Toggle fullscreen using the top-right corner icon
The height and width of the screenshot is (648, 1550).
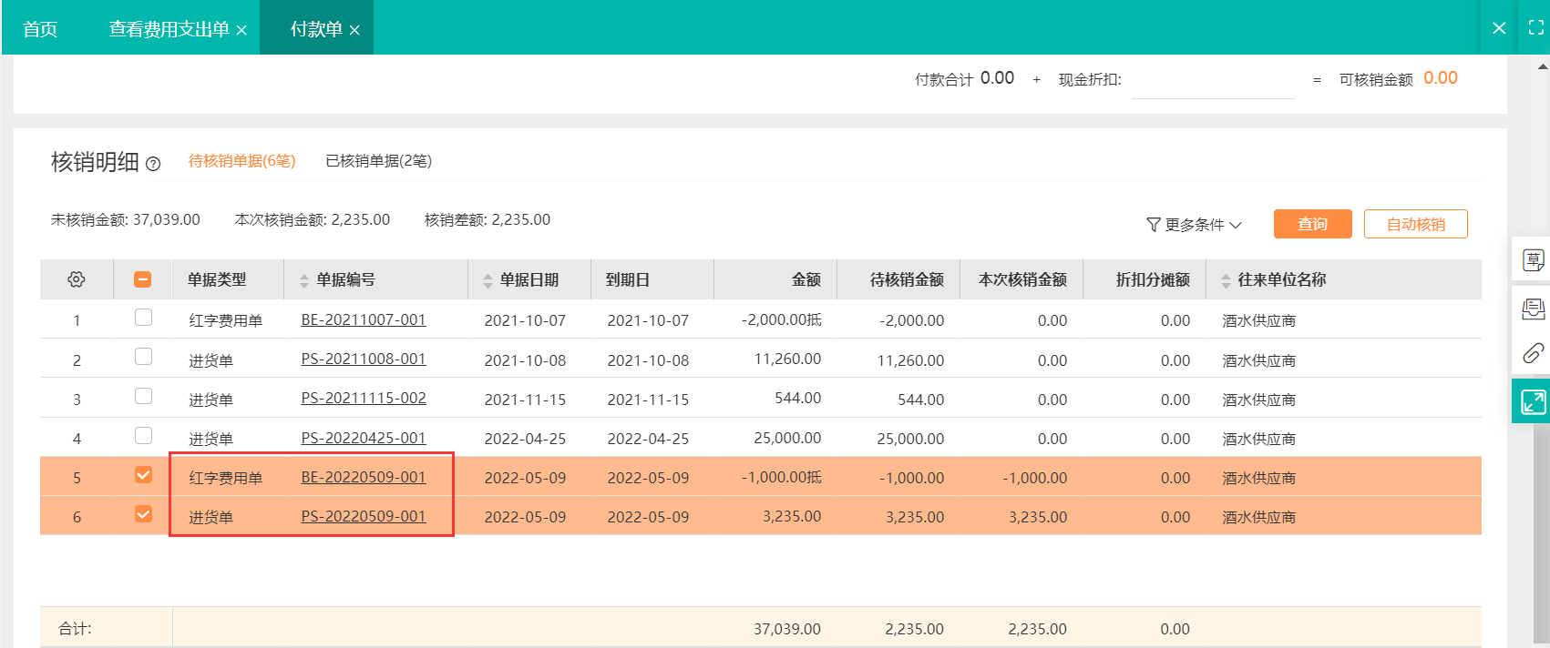point(1535,28)
